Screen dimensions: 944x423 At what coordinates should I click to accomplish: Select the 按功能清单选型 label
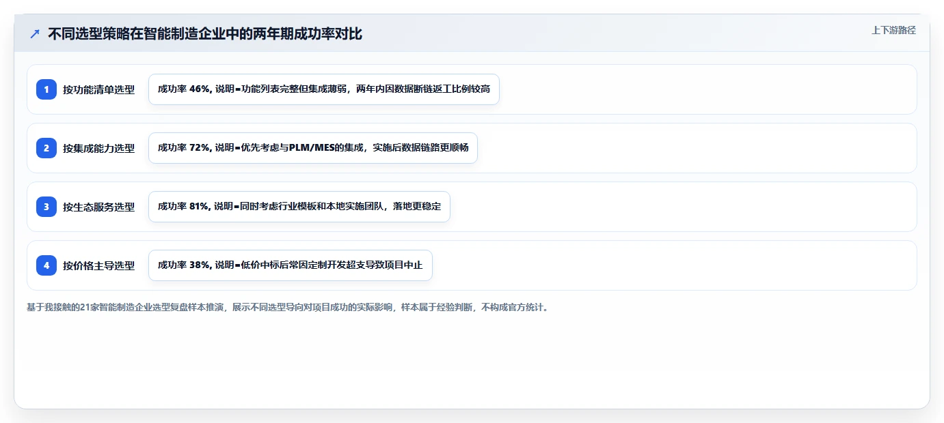pos(99,89)
